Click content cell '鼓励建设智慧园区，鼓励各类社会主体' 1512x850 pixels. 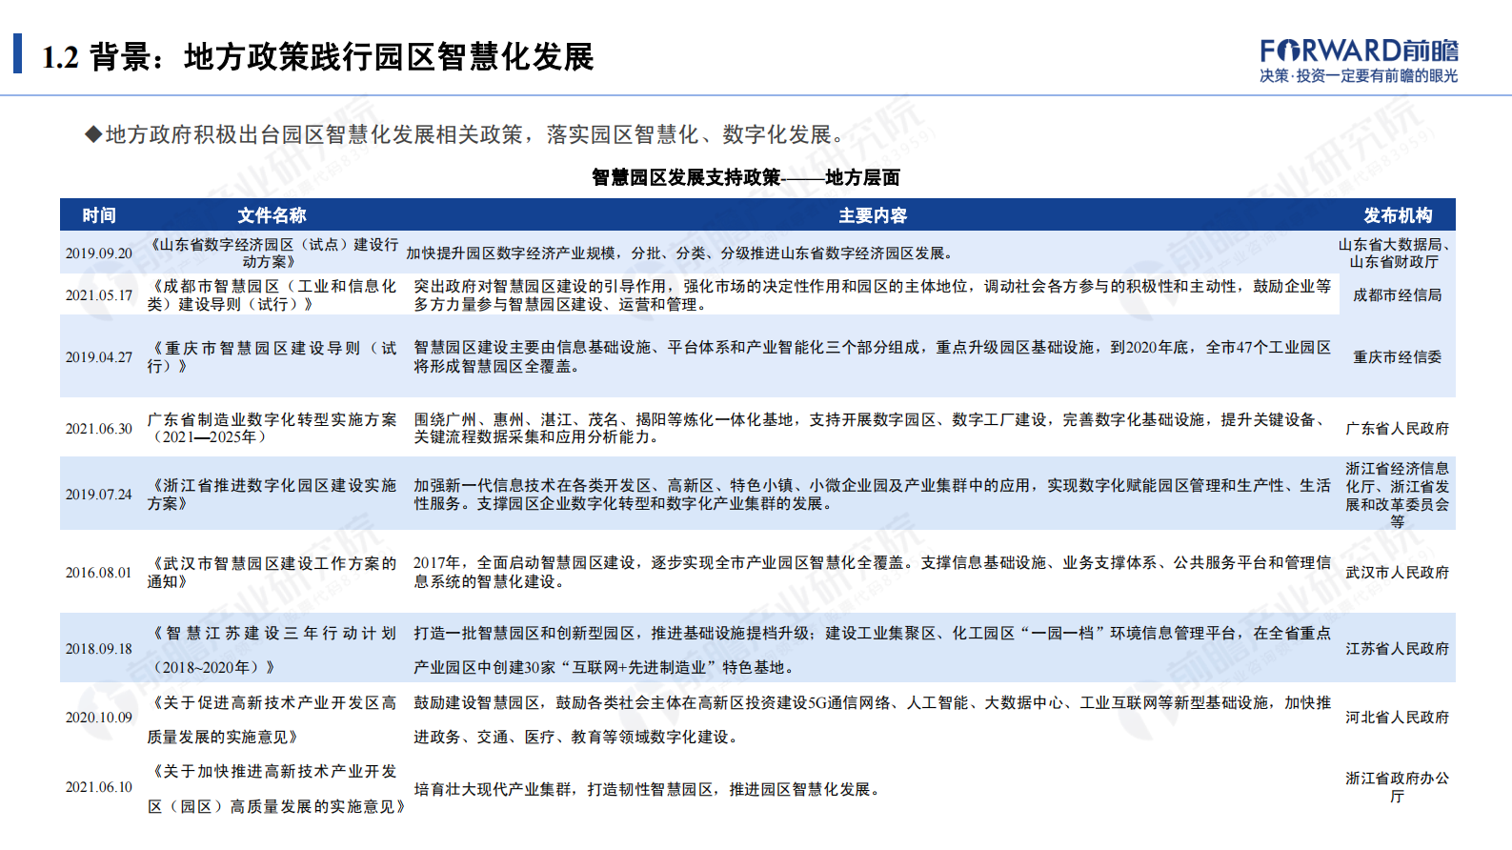873,719
